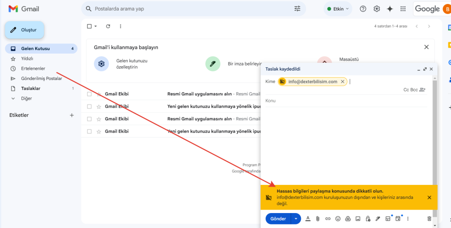Click Bir imza belirleyin pen icon

pos(213,64)
